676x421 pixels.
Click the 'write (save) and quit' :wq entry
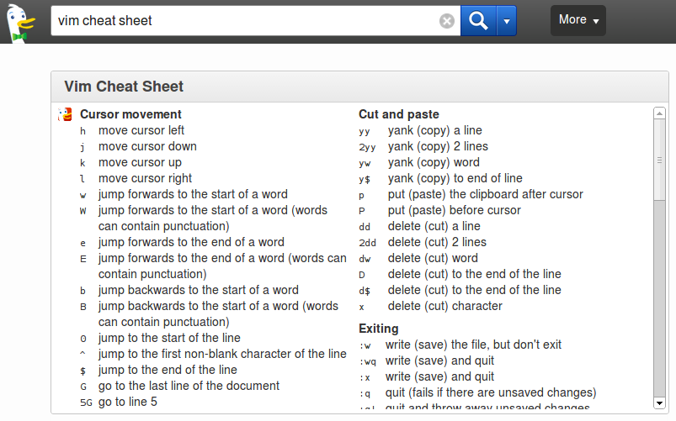(439, 360)
